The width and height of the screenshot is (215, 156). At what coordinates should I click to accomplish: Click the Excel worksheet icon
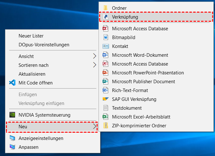106,117
